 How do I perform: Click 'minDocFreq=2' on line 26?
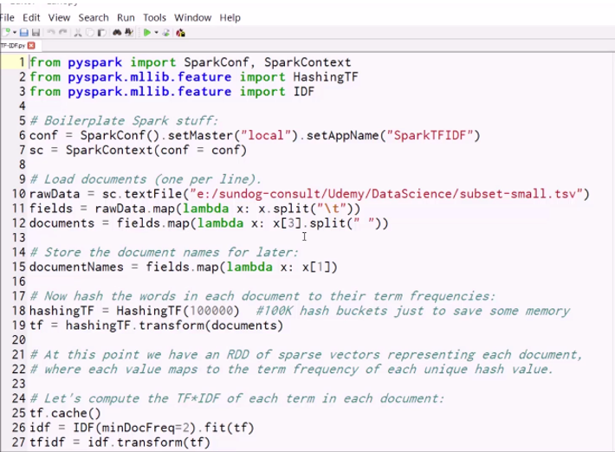pos(146,428)
